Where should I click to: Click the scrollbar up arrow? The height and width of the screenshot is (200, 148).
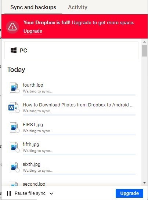(x=144, y=42)
